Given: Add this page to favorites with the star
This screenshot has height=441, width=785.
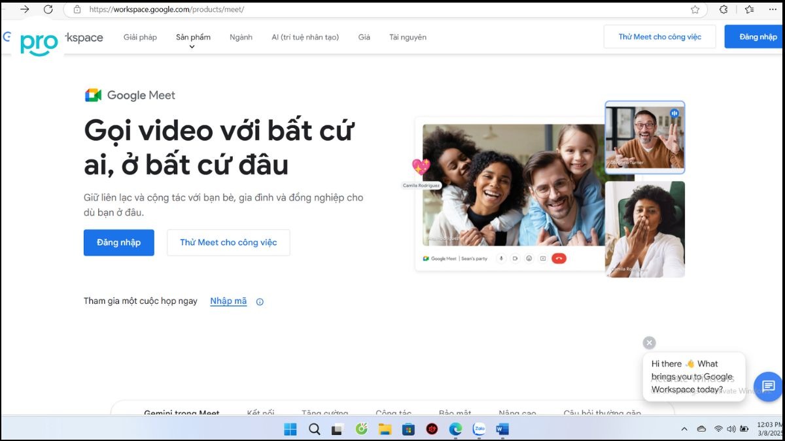Looking at the screenshot, I should [x=695, y=10].
